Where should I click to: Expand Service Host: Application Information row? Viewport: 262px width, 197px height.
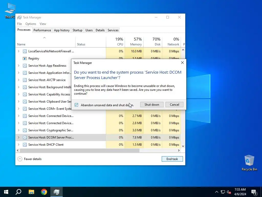pos(18,73)
